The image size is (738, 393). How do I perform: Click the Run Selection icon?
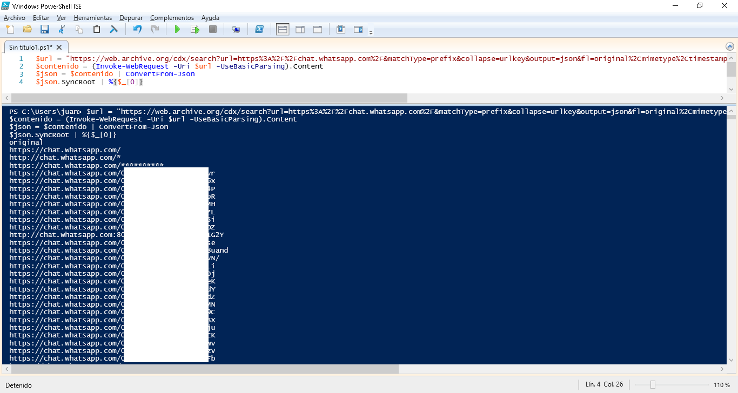[x=195, y=29]
